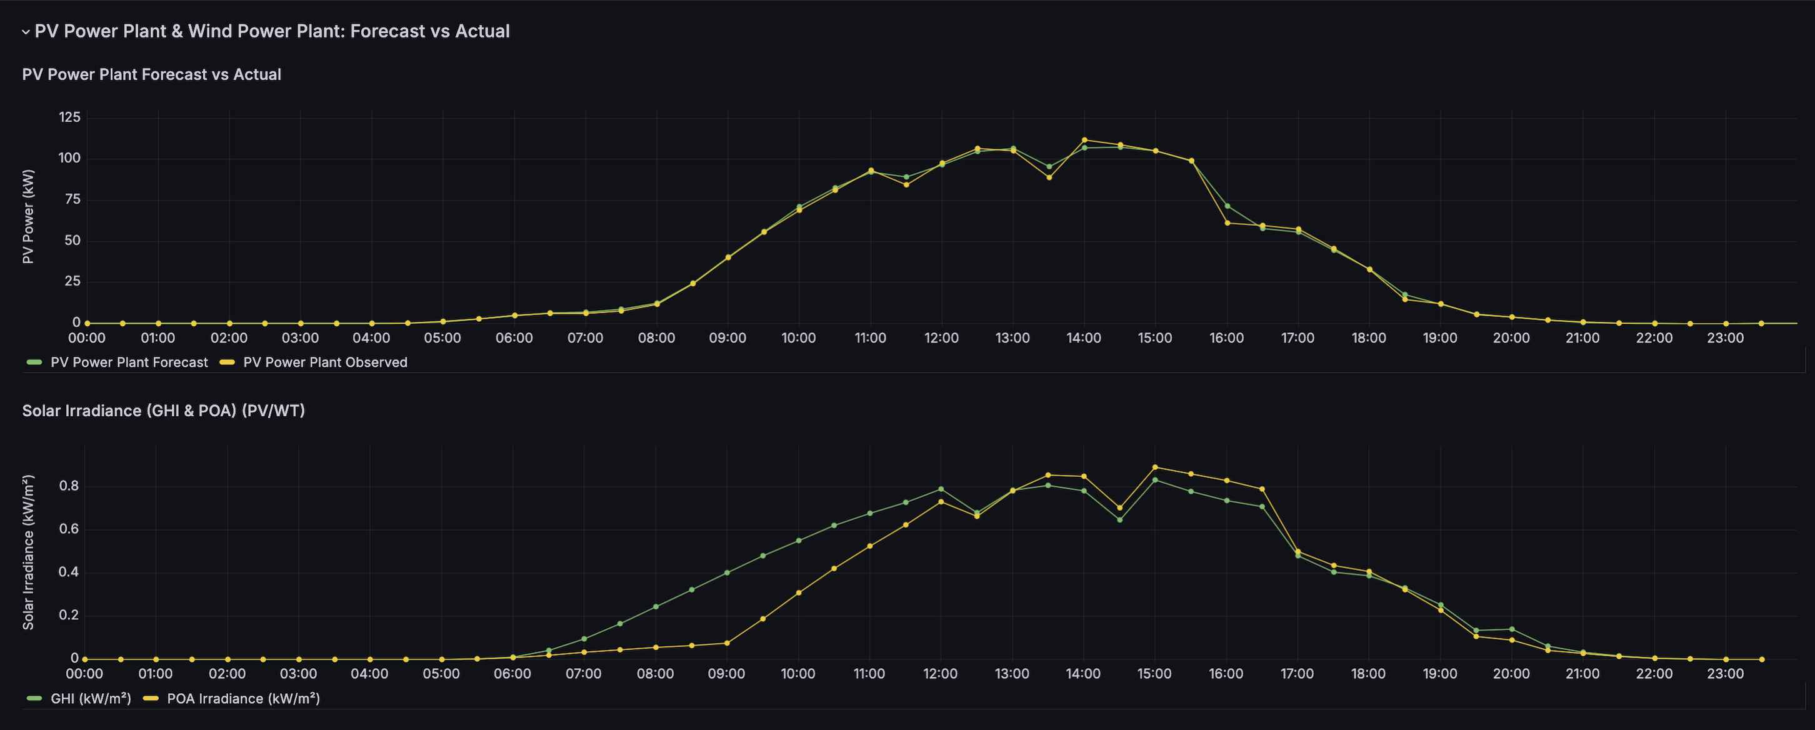The width and height of the screenshot is (1815, 730).
Task: Click the green PV Forecast point at 16:00
Action: coord(1227,206)
